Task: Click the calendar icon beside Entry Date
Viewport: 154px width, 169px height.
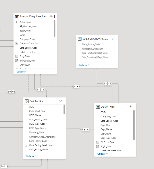Action: click(17, 56)
